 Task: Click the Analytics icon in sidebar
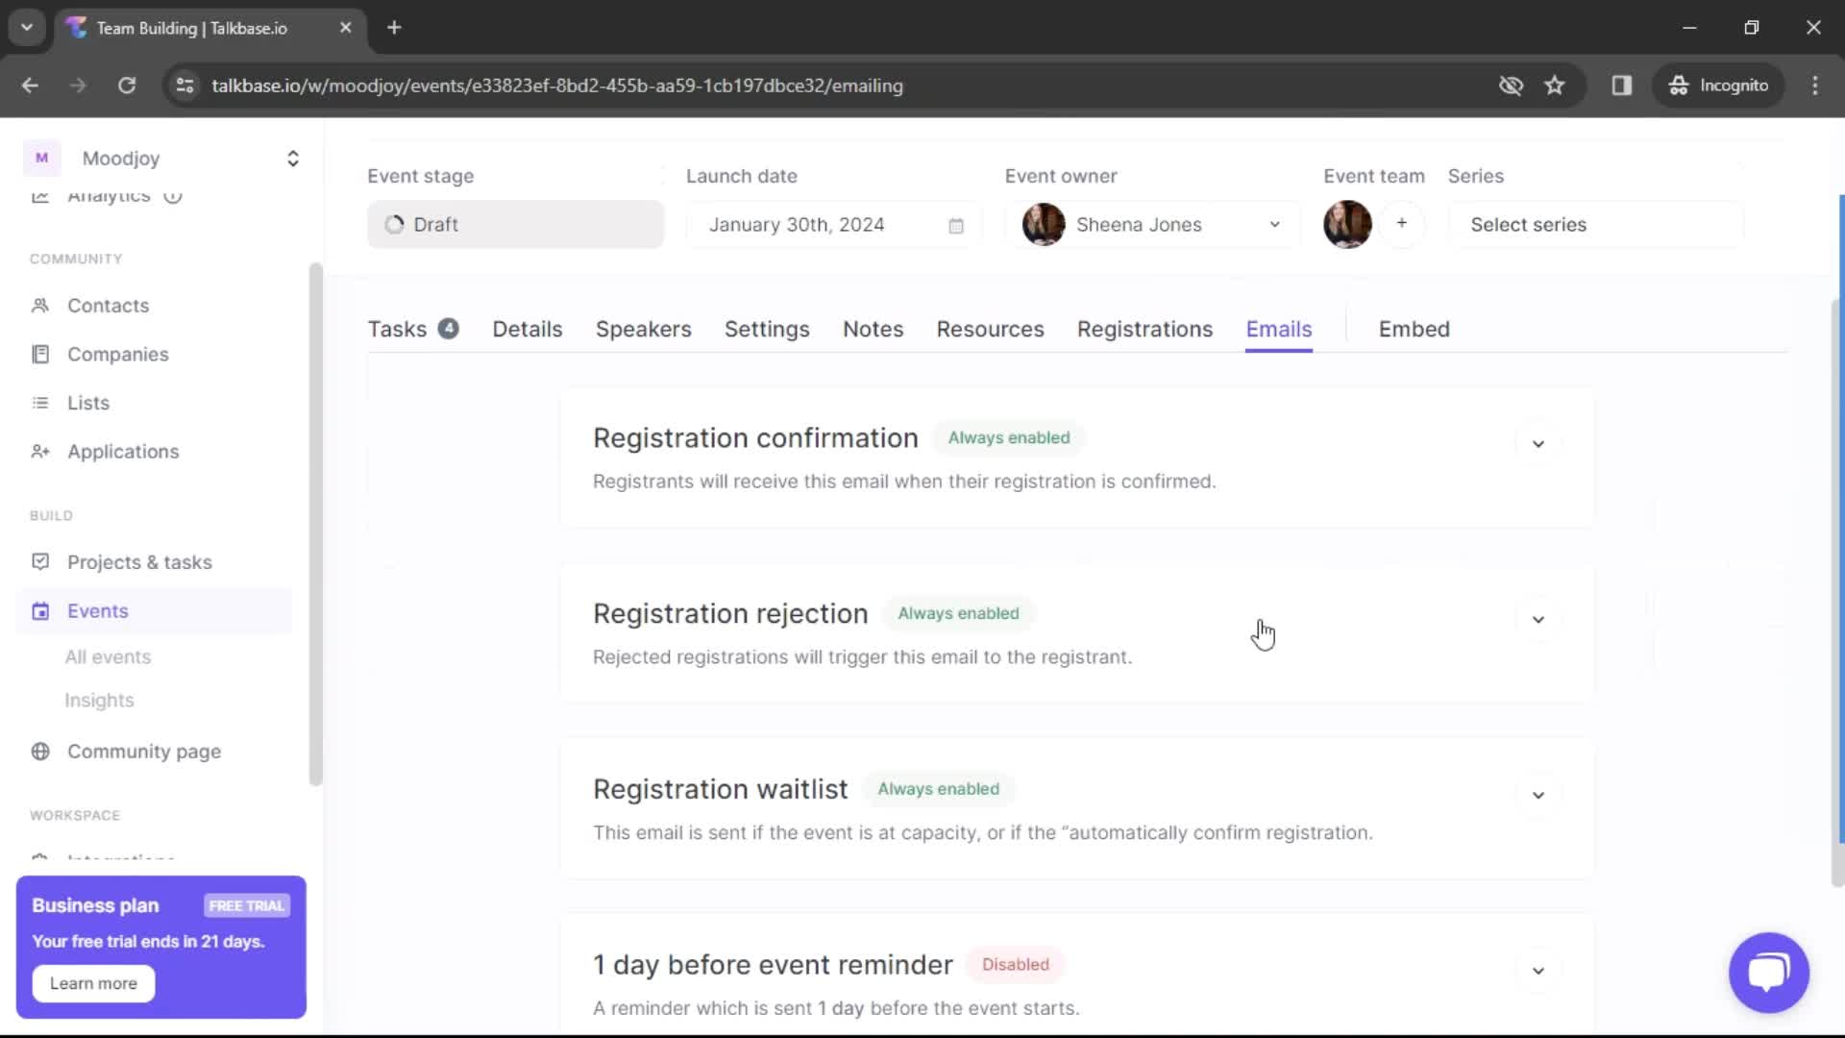coord(40,194)
